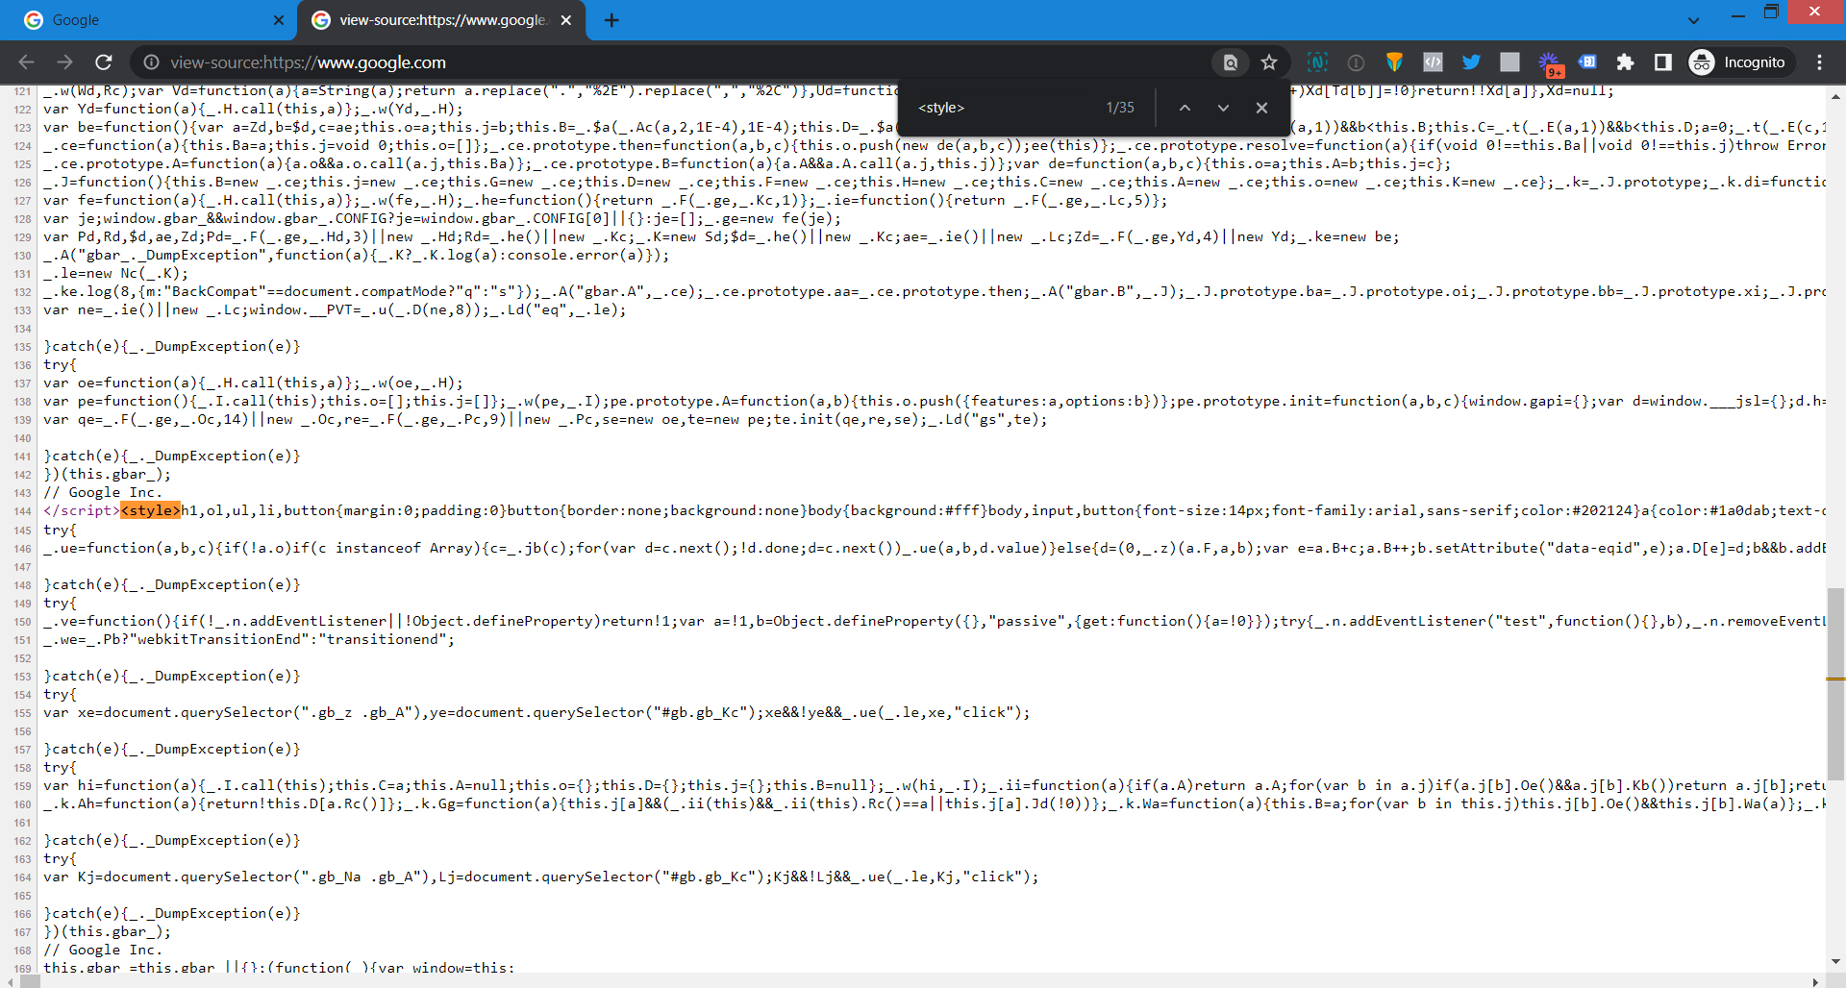Click the highlighted <style> match on line 144
Screen dimensions: 1846x988
[x=151, y=510]
